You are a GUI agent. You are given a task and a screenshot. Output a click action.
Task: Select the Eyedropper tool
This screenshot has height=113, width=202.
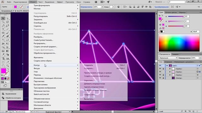3,55
